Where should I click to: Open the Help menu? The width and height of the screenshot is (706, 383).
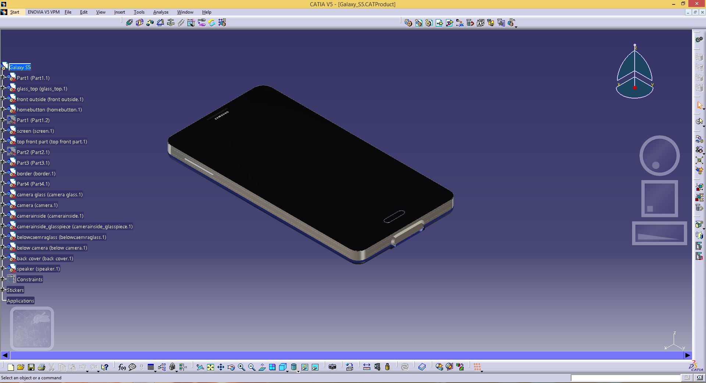tap(207, 12)
